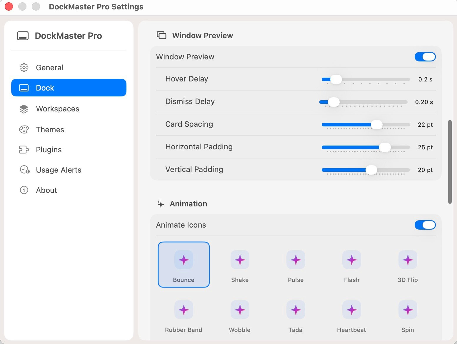Click the About info icon

point(24,190)
